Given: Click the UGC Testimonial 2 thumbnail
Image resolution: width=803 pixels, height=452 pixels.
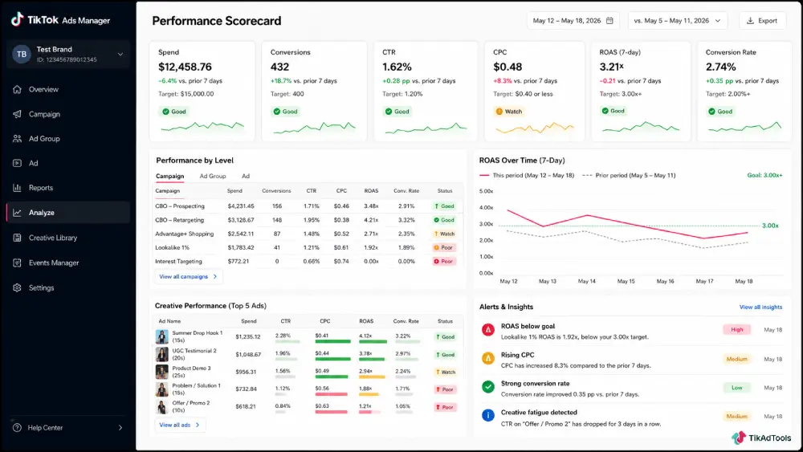Looking at the screenshot, I should click(162, 354).
